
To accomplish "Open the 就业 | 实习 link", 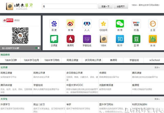I will (x=39, y=105).
